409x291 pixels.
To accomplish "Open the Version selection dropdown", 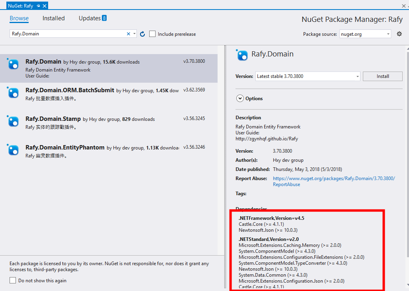I will (308, 76).
